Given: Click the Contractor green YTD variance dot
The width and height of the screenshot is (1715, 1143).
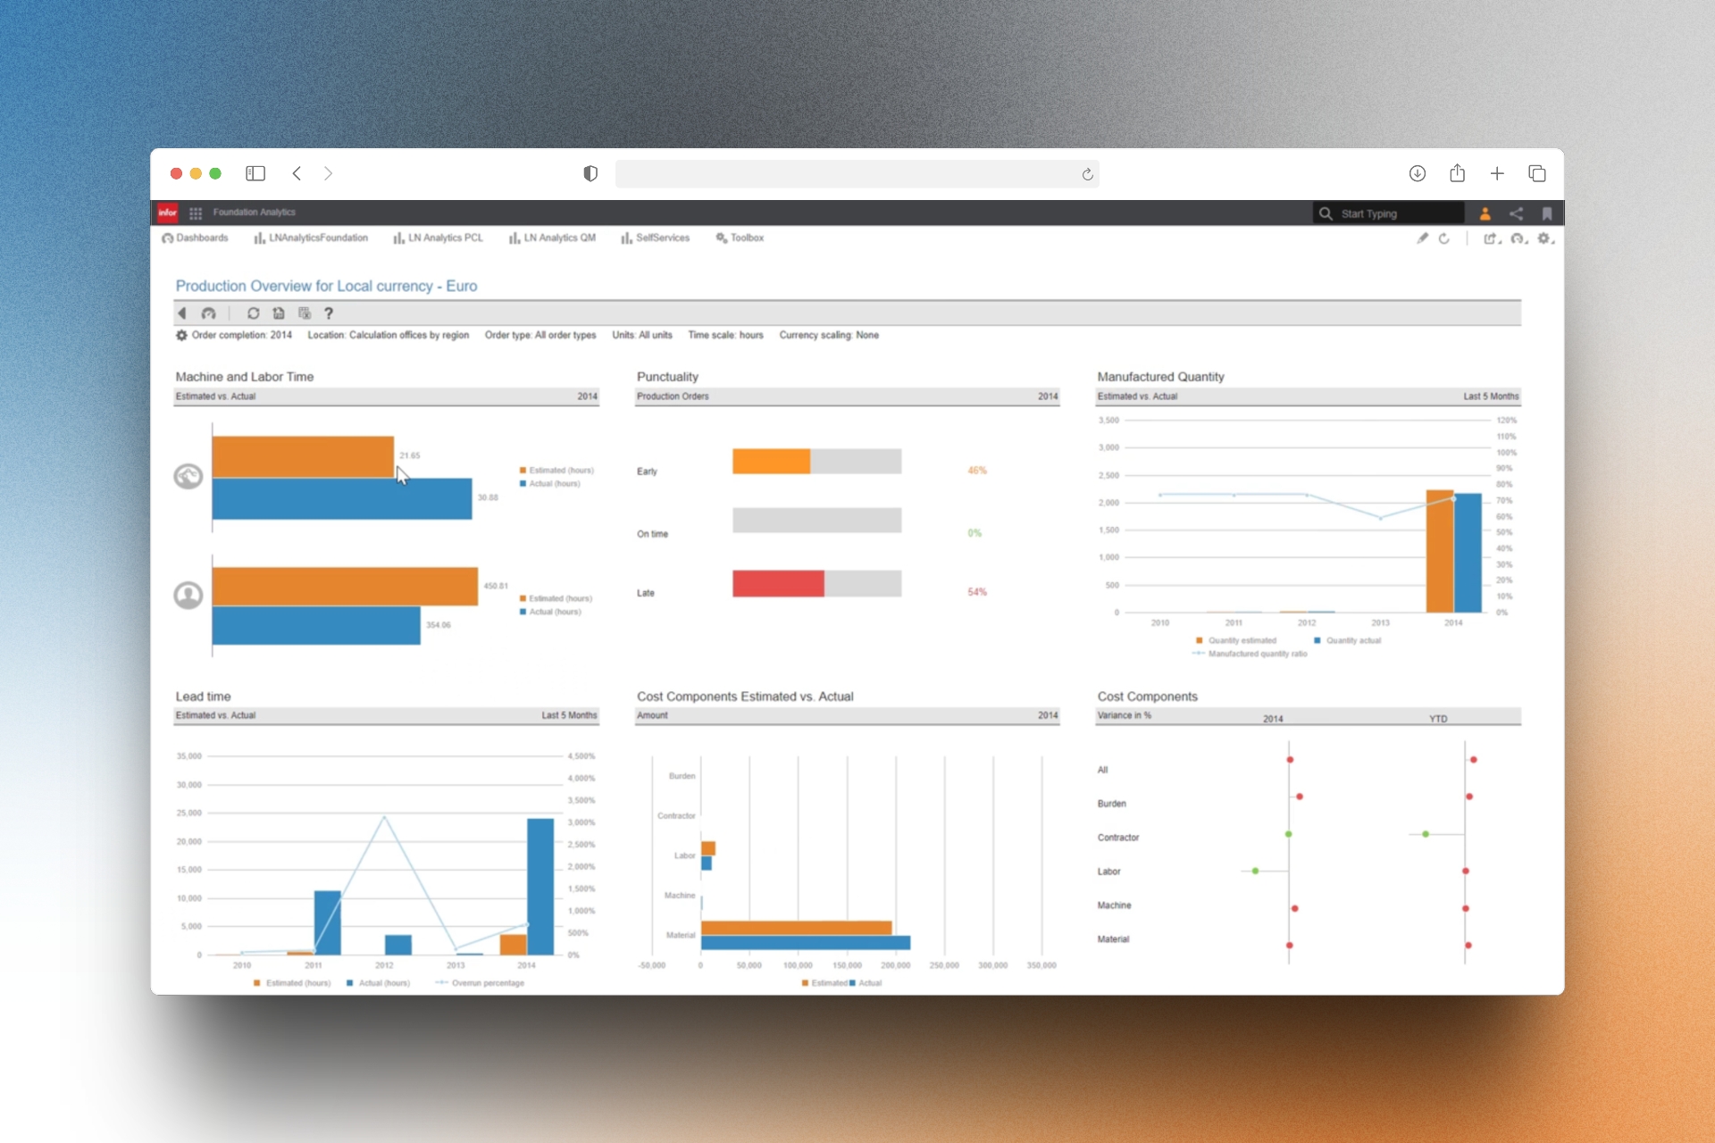Looking at the screenshot, I should coord(1426,834).
